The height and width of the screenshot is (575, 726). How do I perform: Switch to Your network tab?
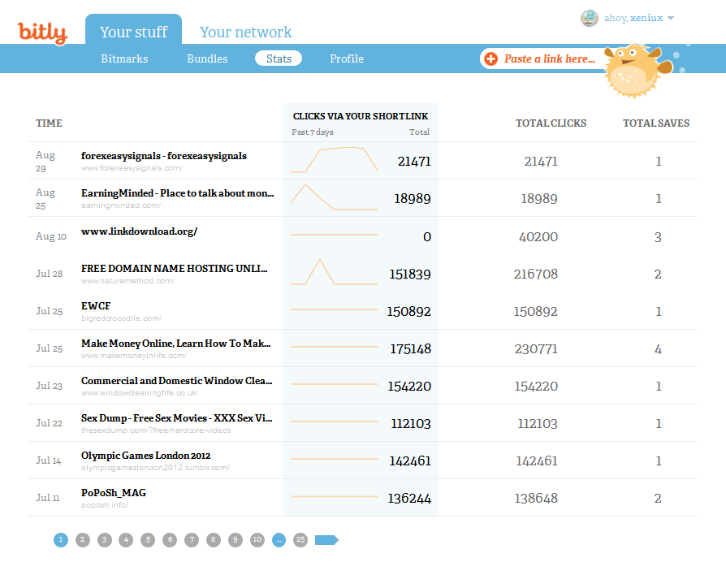[x=245, y=32]
